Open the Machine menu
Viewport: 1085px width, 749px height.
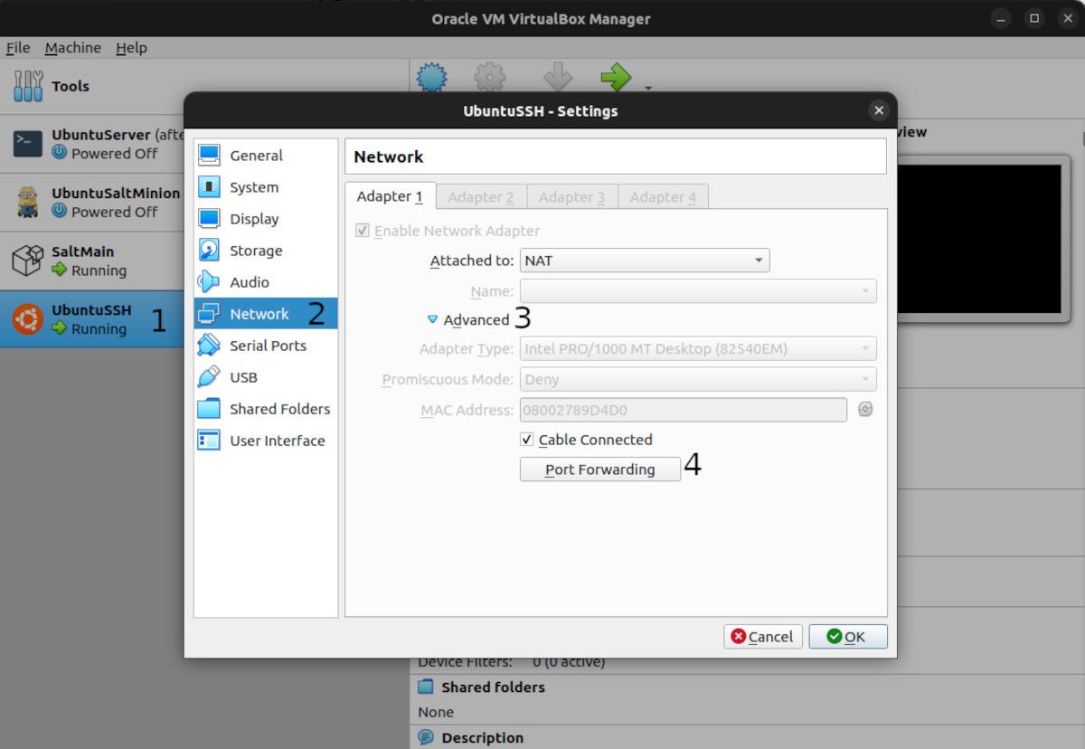73,47
